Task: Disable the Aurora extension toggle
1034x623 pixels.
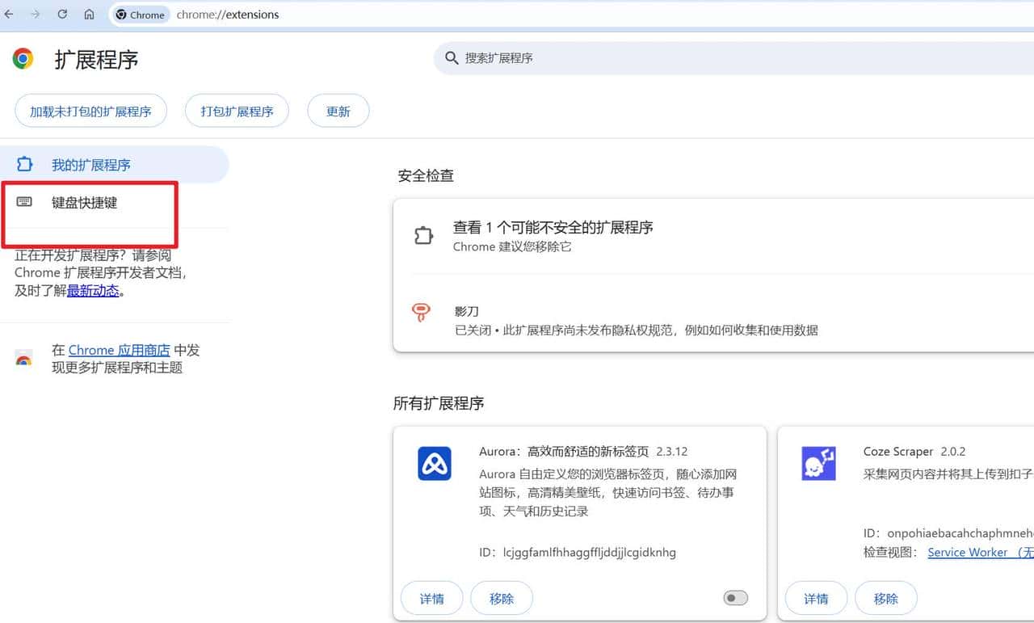Action: pos(734,597)
